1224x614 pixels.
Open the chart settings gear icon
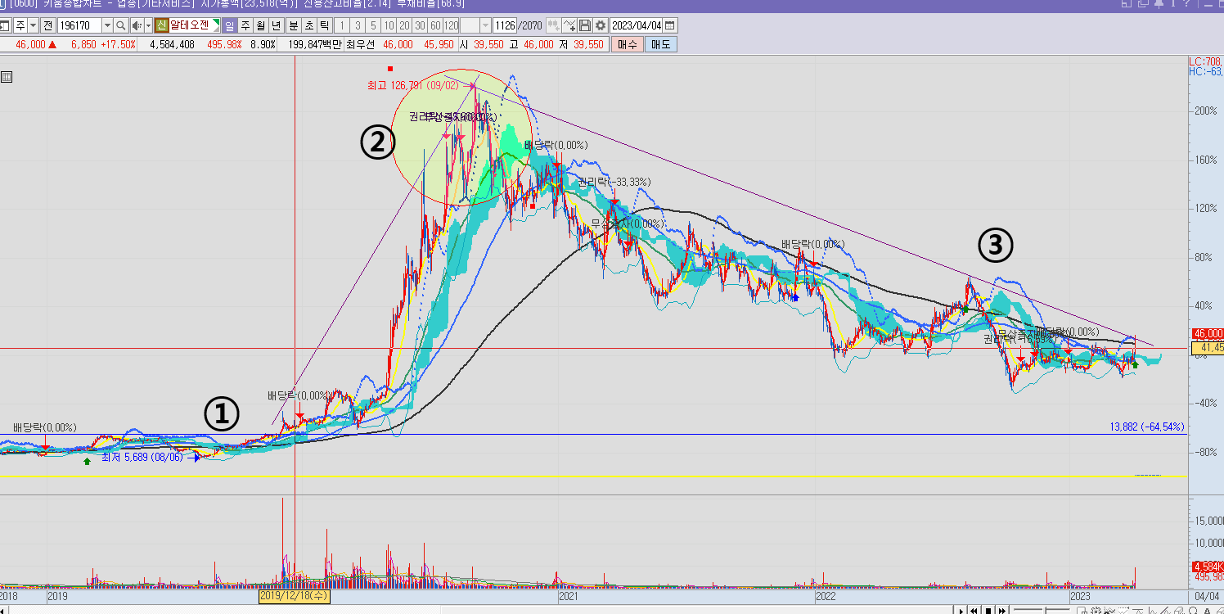click(x=600, y=25)
